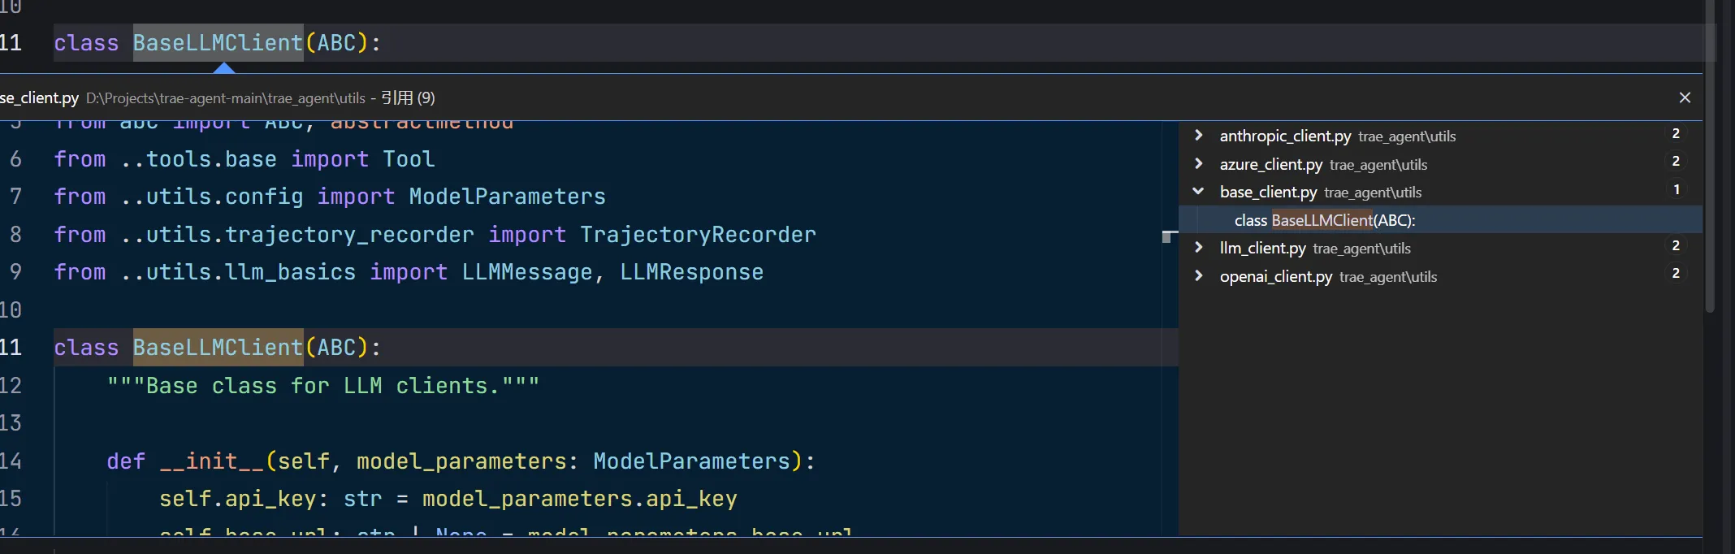Screen dimensions: 1735x554
Task: Select the azure_client.py file name in references
Action: (1270, 165)
